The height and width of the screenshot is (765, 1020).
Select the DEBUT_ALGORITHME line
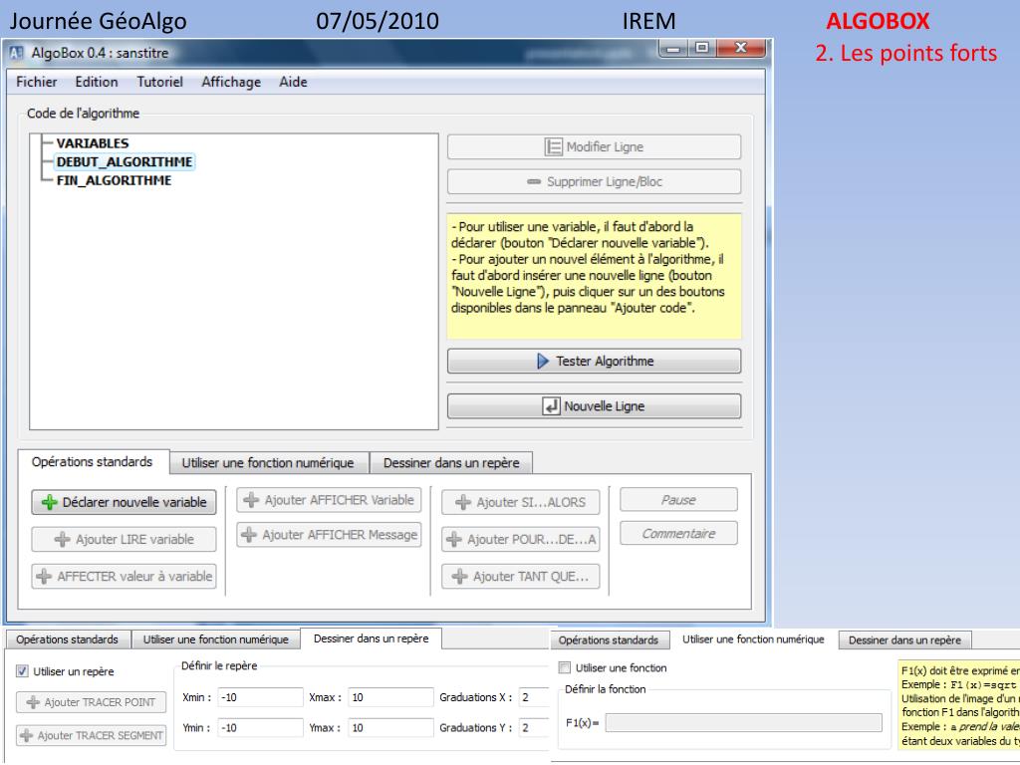coord(125,162)
